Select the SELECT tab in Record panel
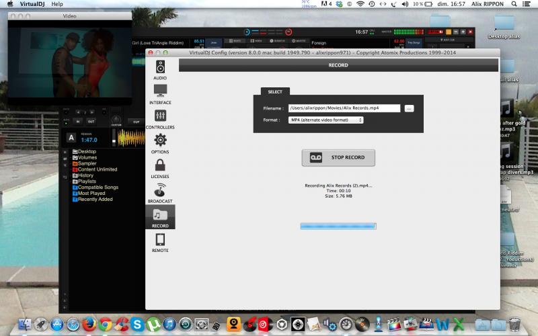This screenshot has width=538, height=336. (275, 91)
